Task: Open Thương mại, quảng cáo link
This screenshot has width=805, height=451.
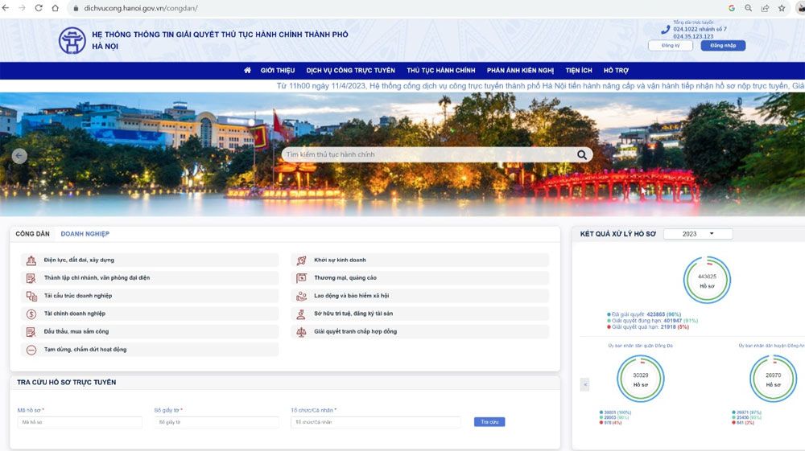Action: [345, 278]
